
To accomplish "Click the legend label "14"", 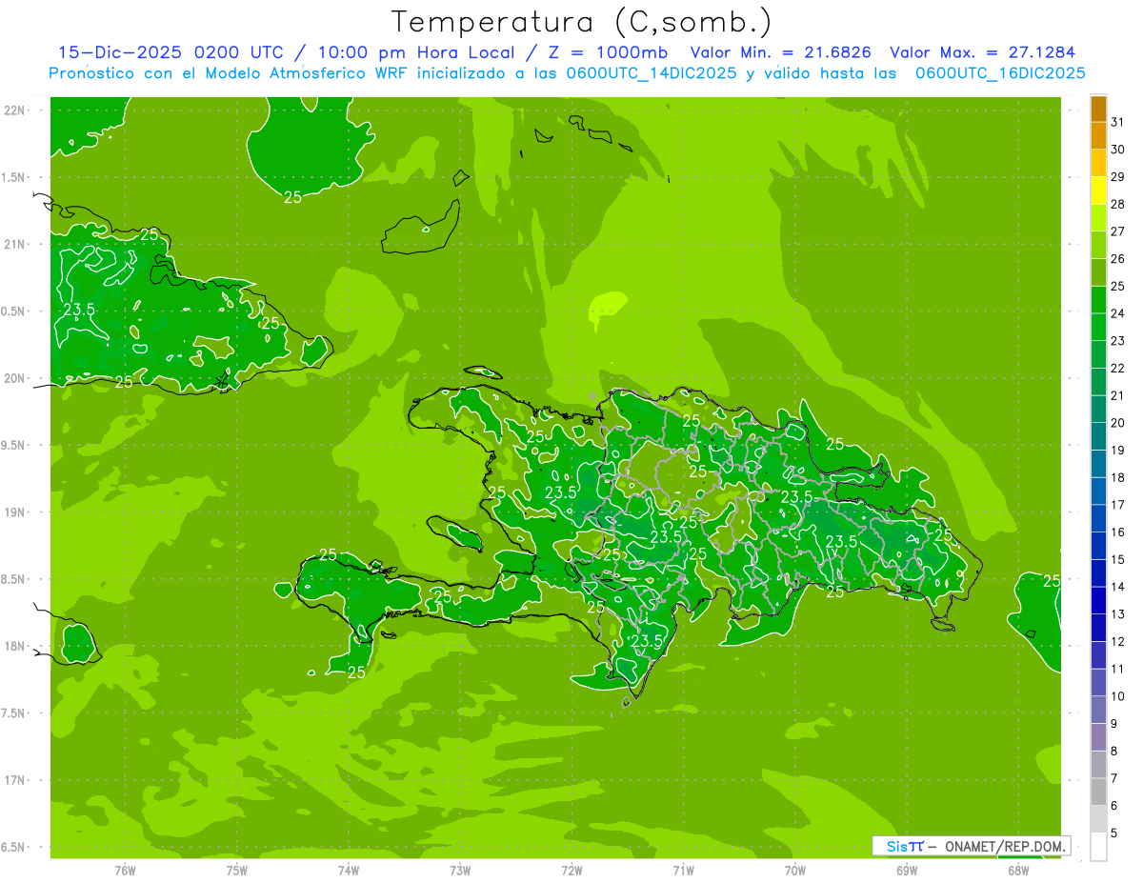I will 1117,587.
